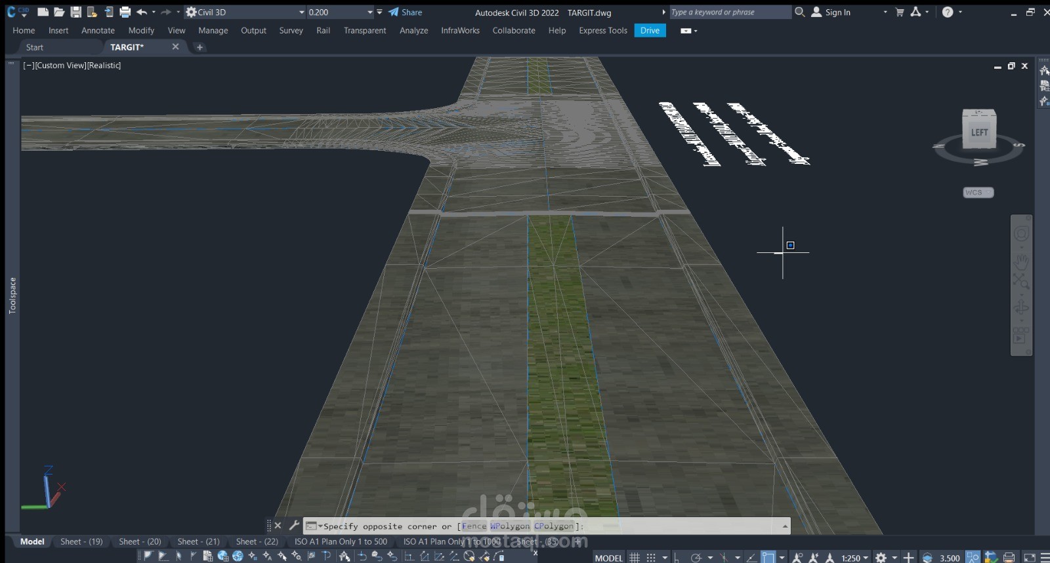Click the WPolygon command option
The image size is (1050, 563).
[510, 526]
